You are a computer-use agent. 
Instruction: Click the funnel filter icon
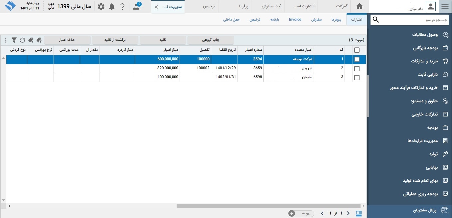coord(14,40)
